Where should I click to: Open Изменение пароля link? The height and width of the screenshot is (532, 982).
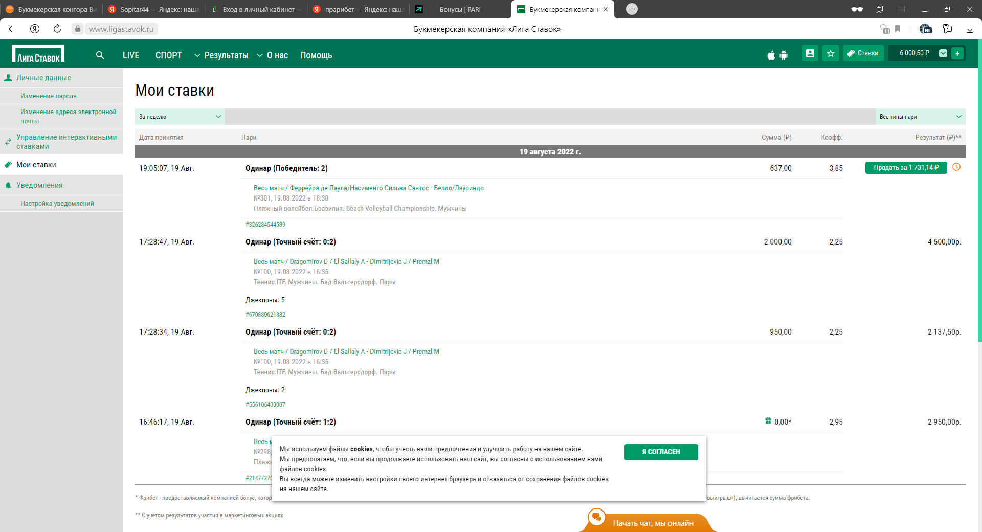(x=49, y=96)
